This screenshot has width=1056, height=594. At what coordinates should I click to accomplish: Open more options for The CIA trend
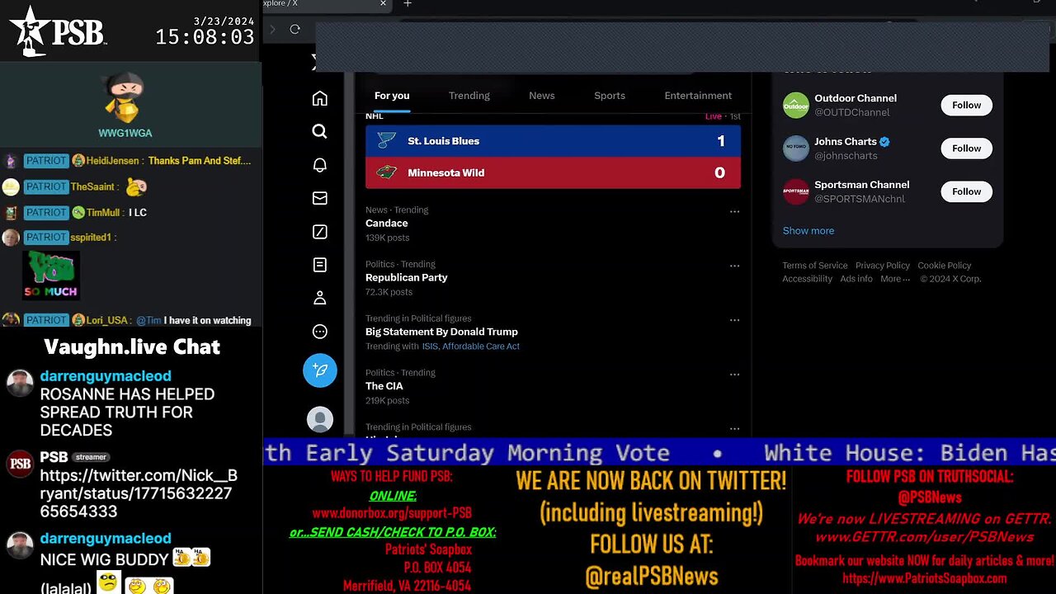pyautogui.click(x=734, y=375)
